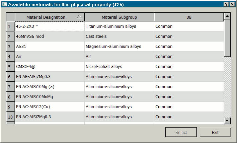The image size is (237, 143).
Task: Select the 45-2-2XD material cell
Action: (x=49, y=26)
